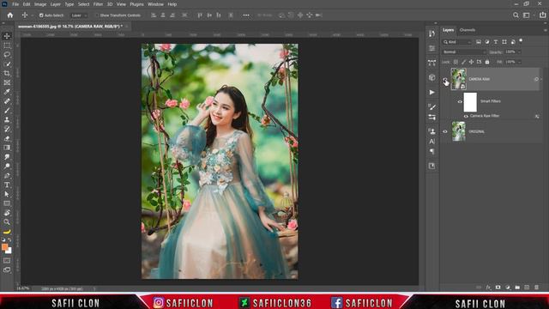
Task: Open the layer Kind filter dropdown
Action: [x=457, y=42]
